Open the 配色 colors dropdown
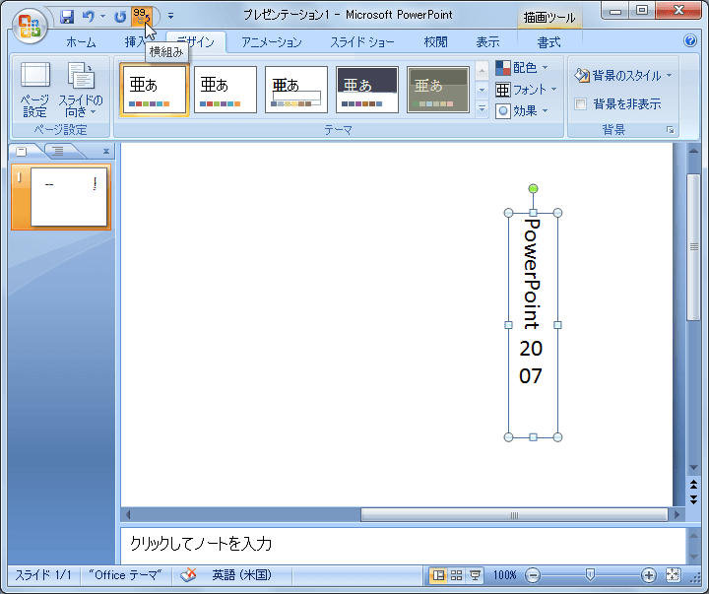Image resolution: width=709 pixels, height=594 pixels. click(x=521, y=68)
